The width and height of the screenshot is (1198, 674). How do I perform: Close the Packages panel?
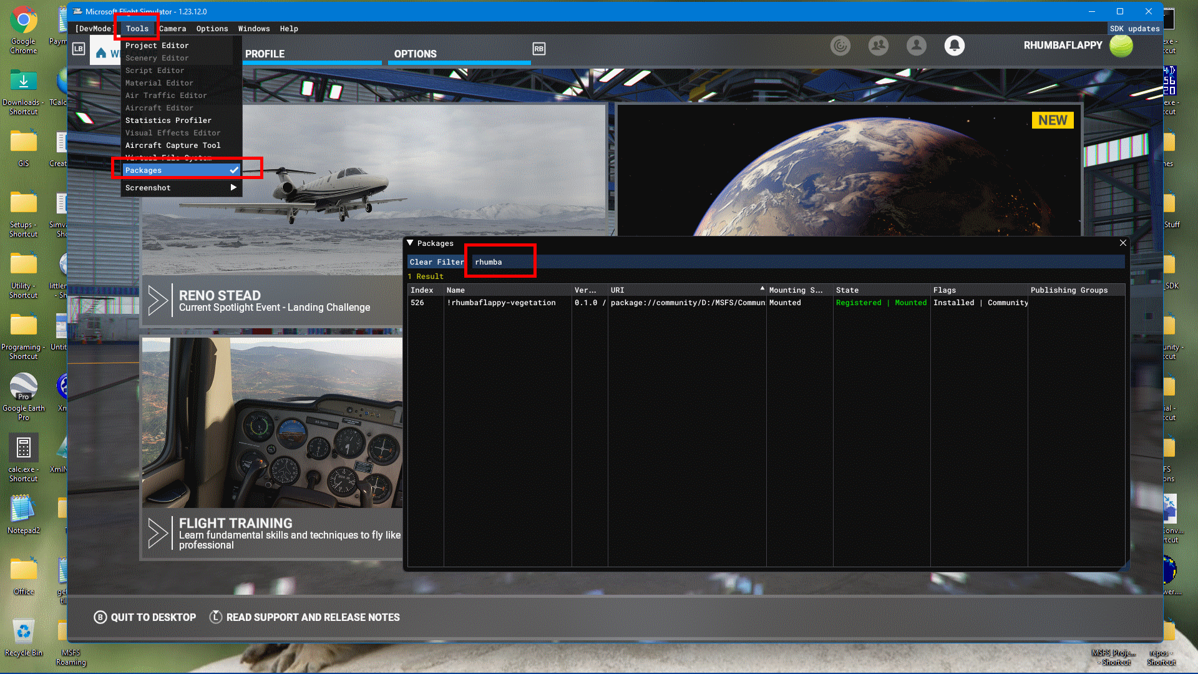tap(1123, 243)
